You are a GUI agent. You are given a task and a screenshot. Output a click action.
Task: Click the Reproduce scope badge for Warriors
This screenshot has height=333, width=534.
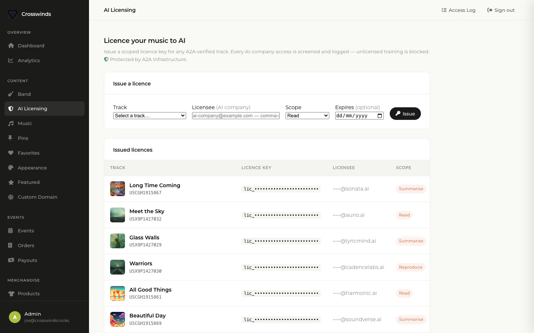click(411, 267)
